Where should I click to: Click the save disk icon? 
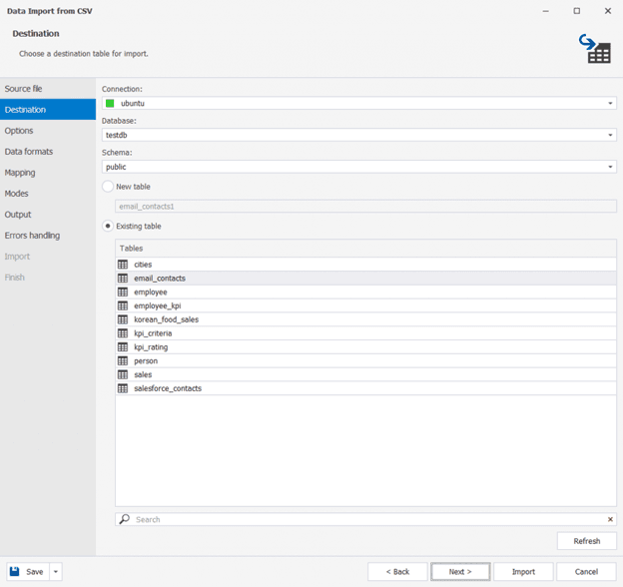point(16,572)
